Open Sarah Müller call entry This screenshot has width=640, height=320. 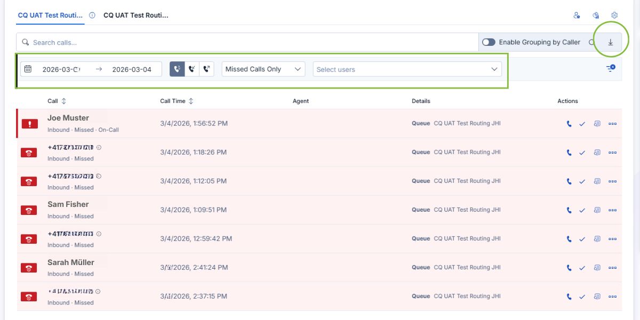point(319,268)
